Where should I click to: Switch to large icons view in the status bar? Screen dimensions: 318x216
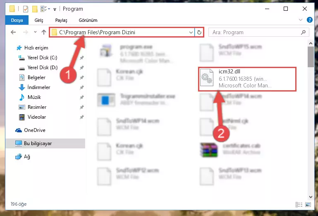tap(308, 205)
